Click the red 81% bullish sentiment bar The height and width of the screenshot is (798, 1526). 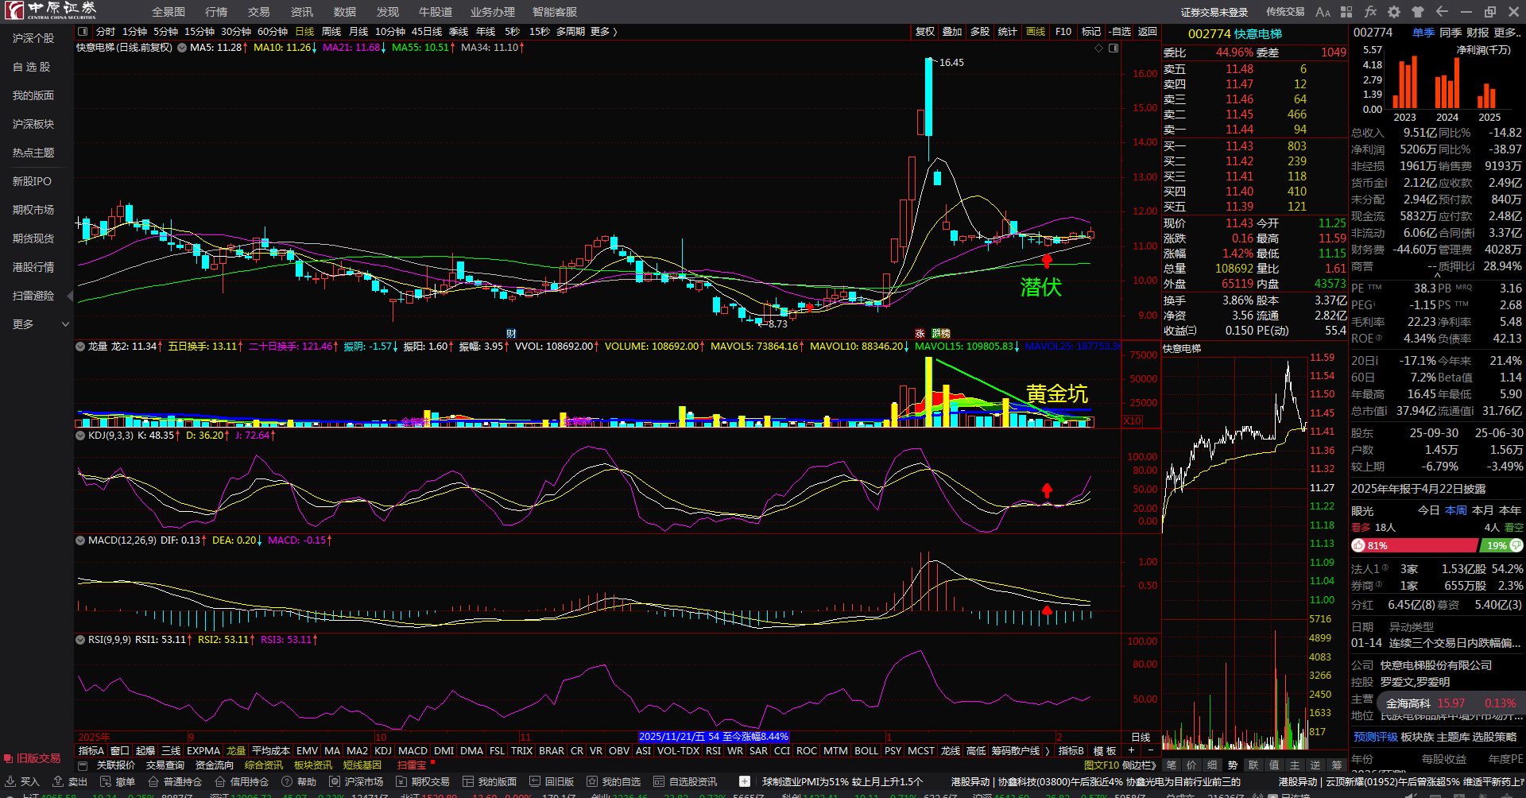[1415, 546]
